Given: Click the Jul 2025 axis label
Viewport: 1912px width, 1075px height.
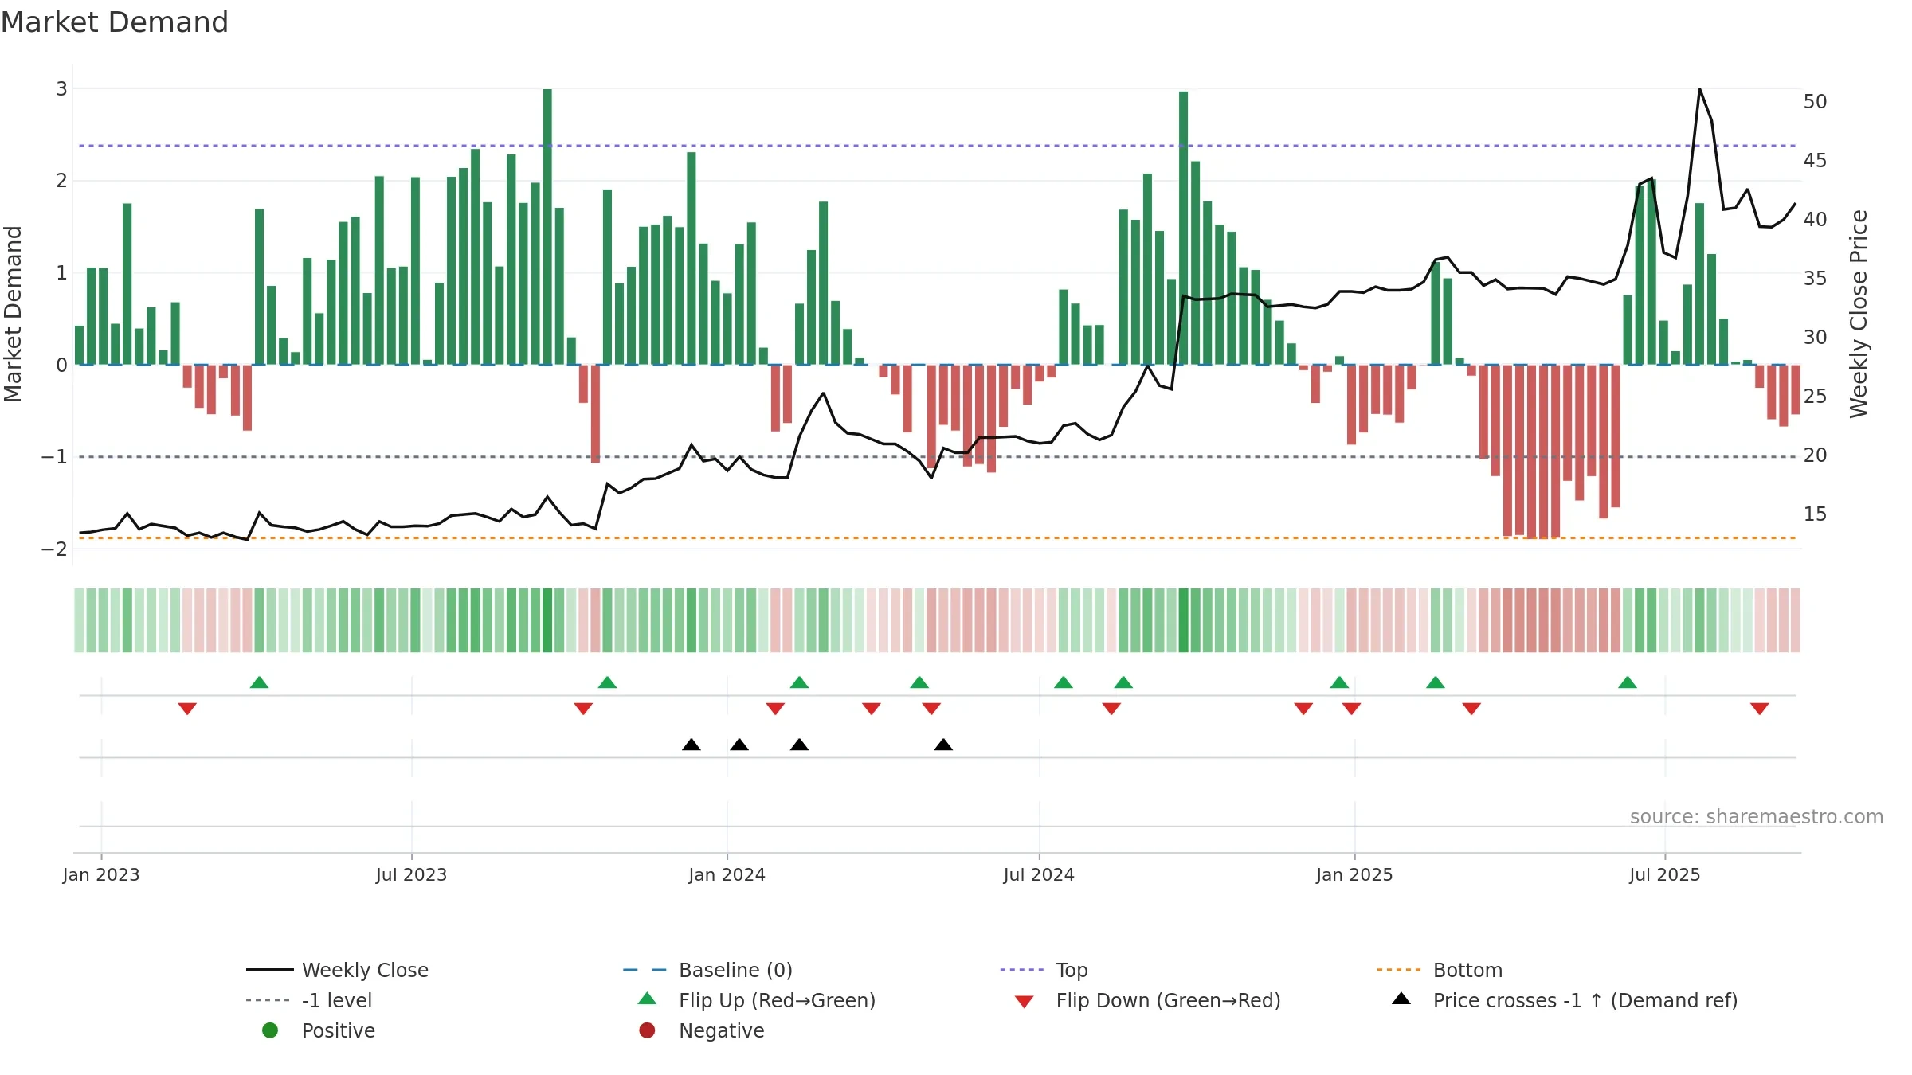Looking at the screenshot, I should click(1665, 874).
